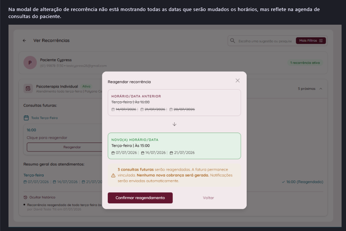Click Voltar in the modal
The width and height of the screenshot is (346, 231).
click(208, 198)
